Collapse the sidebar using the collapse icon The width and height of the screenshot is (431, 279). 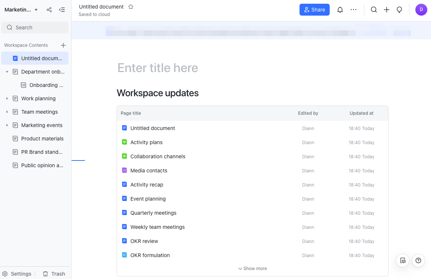tap(62, 10)
